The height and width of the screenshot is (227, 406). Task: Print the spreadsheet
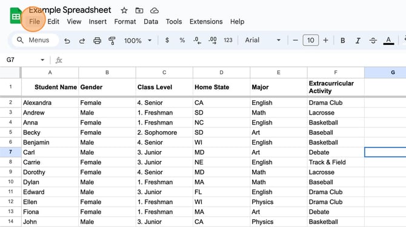pyautogui.click(x=97, y=41)
